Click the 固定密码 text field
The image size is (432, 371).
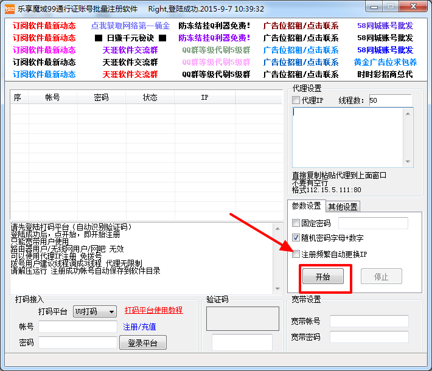373,223
